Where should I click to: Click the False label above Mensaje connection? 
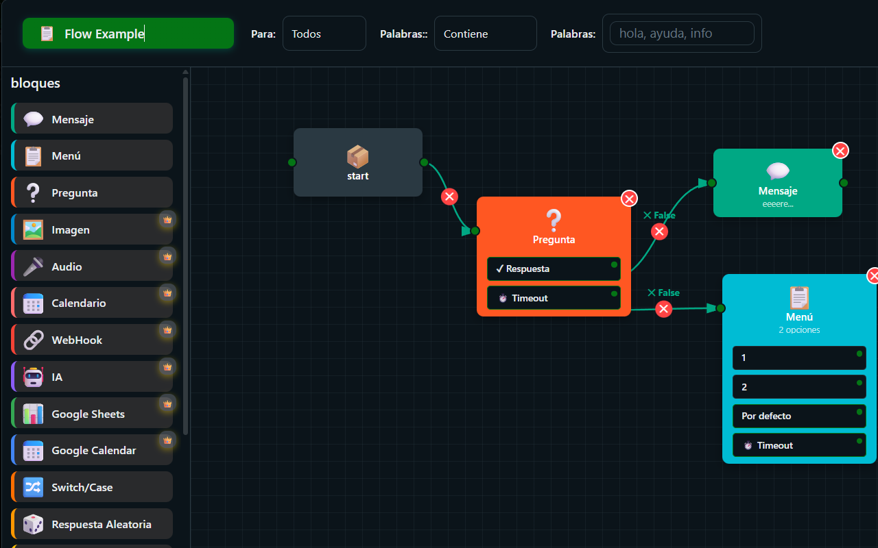659,215
